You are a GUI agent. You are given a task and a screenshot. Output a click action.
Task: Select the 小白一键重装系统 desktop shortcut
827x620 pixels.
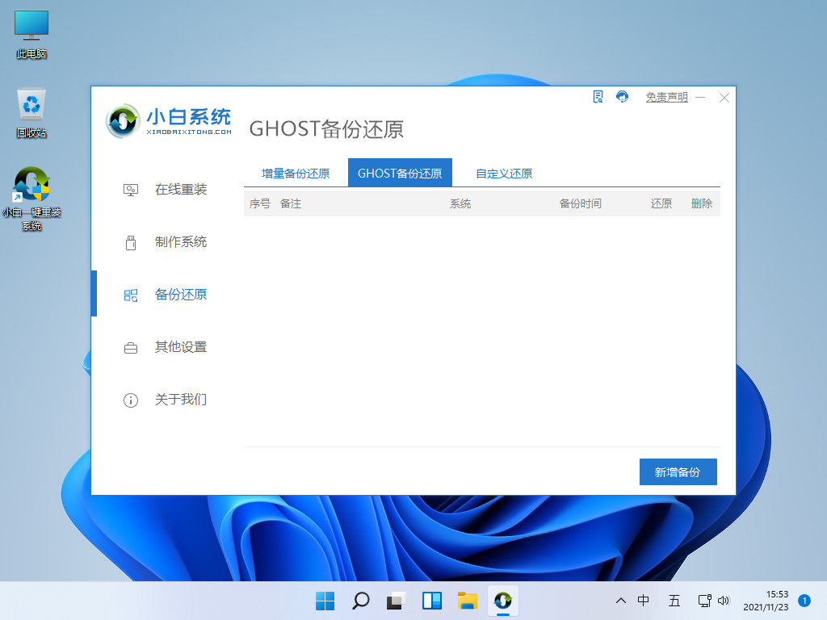click(x=31, y=199)
